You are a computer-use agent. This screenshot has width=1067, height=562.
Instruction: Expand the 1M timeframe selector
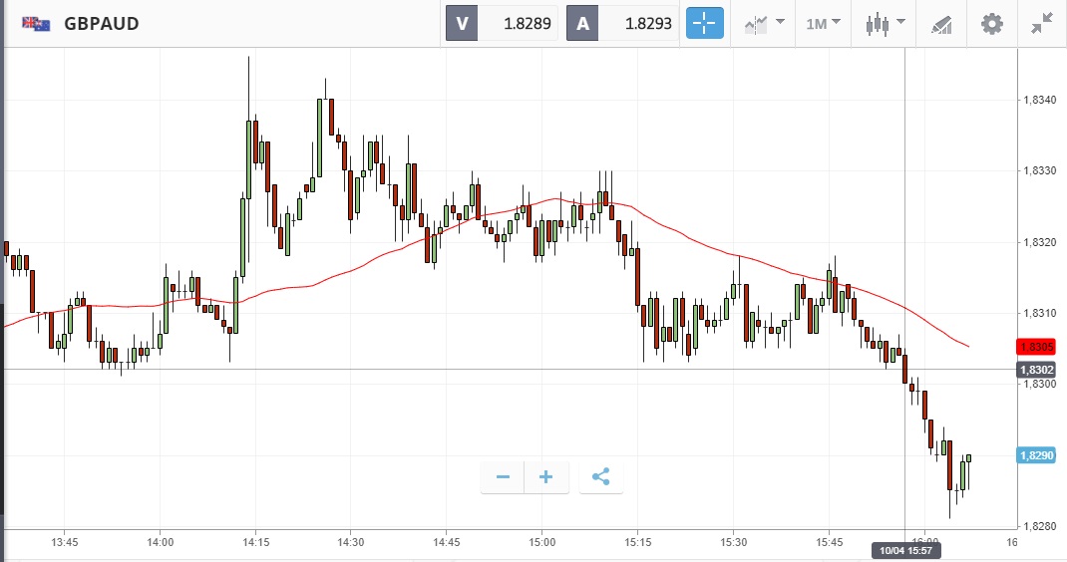[823, 24]
